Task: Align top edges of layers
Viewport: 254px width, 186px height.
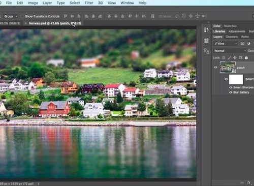Action: (66, 16)
